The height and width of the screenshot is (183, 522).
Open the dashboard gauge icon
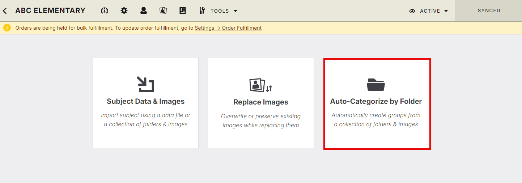coord(105,11)
